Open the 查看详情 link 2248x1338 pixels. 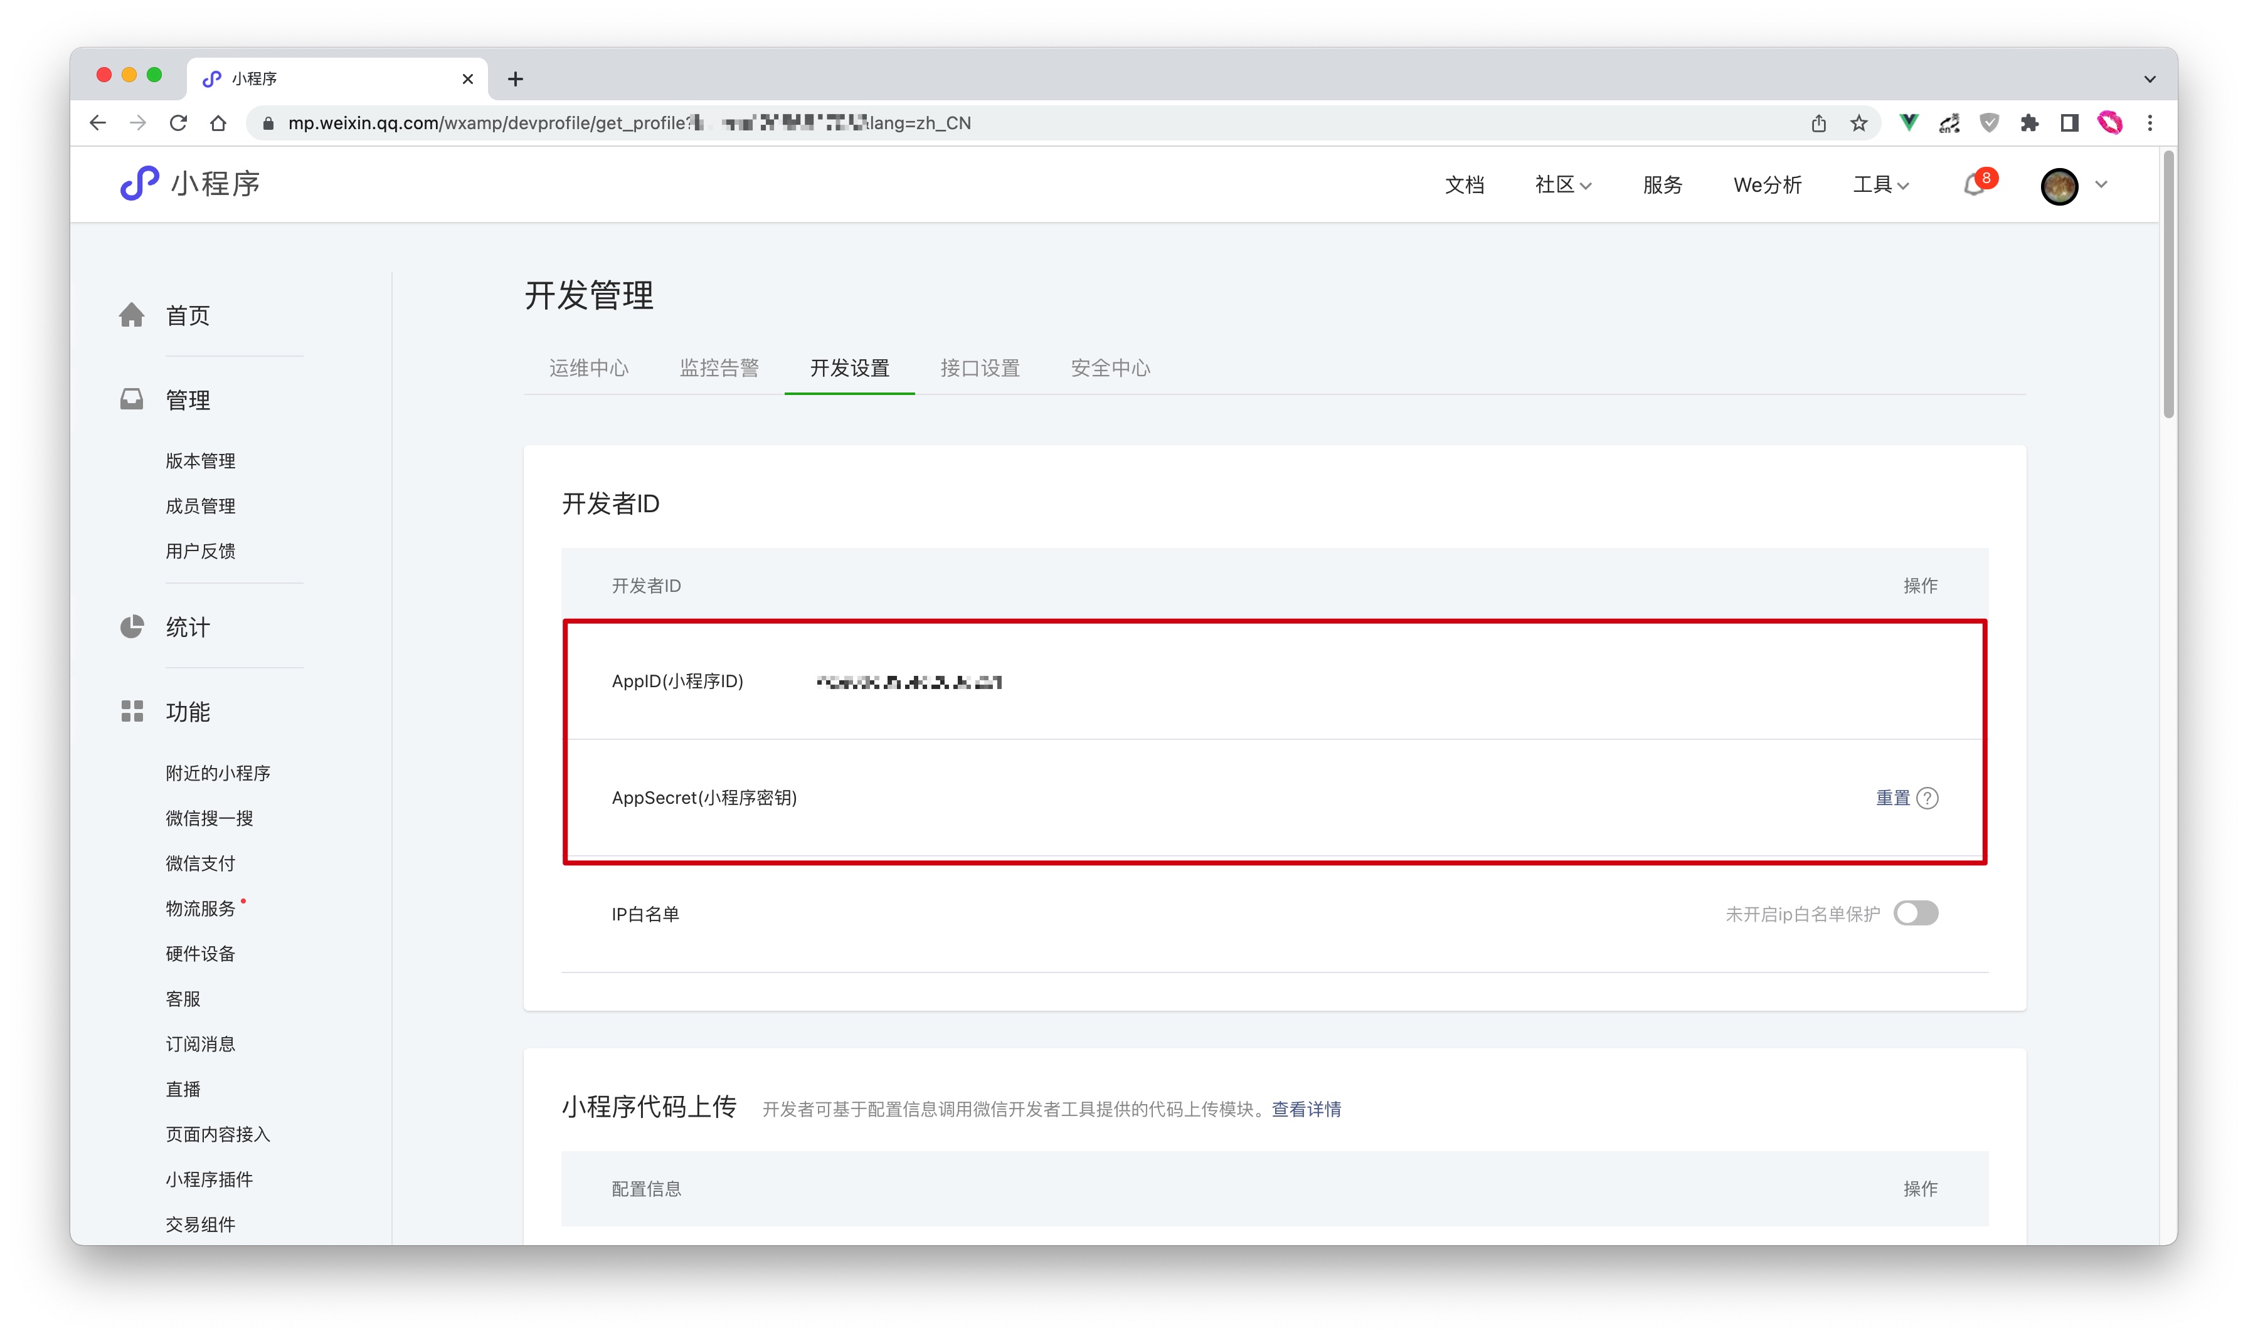[1306, 1109]
